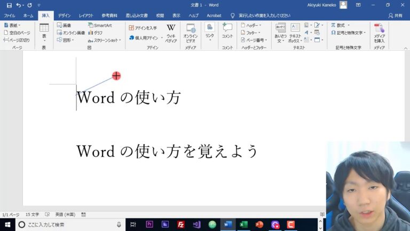Save the document with the floppy icon

pyautogui.click(x=9, y=5)
